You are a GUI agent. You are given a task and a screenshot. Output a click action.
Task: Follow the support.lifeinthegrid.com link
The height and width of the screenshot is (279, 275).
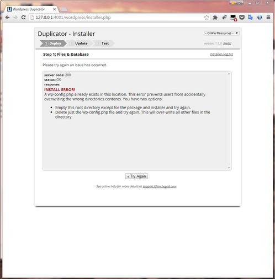pyautogui.click(x=160, y=186)
